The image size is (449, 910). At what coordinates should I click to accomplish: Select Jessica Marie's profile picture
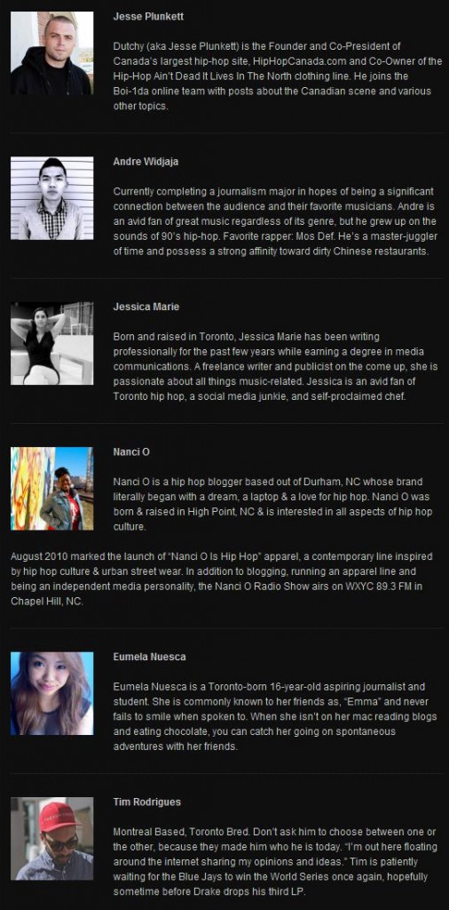(x=51, y=343)
